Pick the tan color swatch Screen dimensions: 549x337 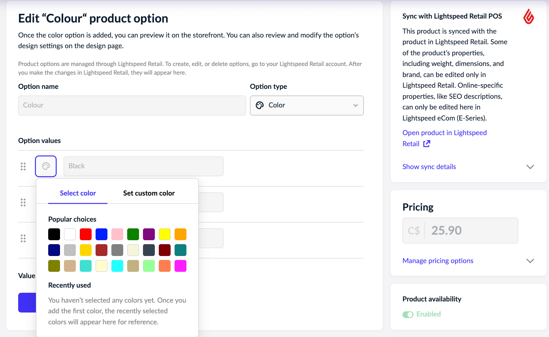(x=70, y=266)
